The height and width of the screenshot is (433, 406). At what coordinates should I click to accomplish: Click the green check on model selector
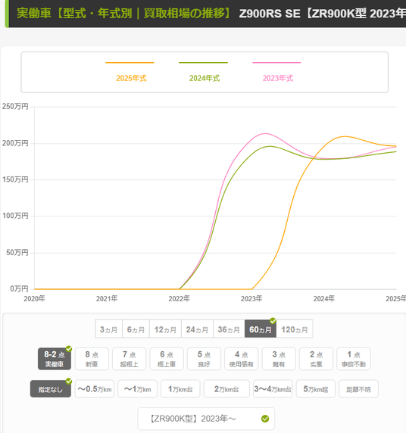(265, 419)
